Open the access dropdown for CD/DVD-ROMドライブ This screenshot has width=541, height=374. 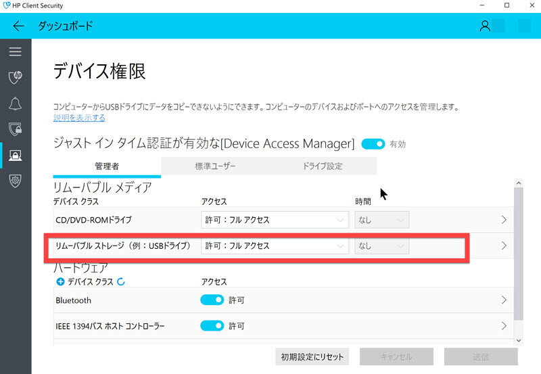(x=275, y=220)
